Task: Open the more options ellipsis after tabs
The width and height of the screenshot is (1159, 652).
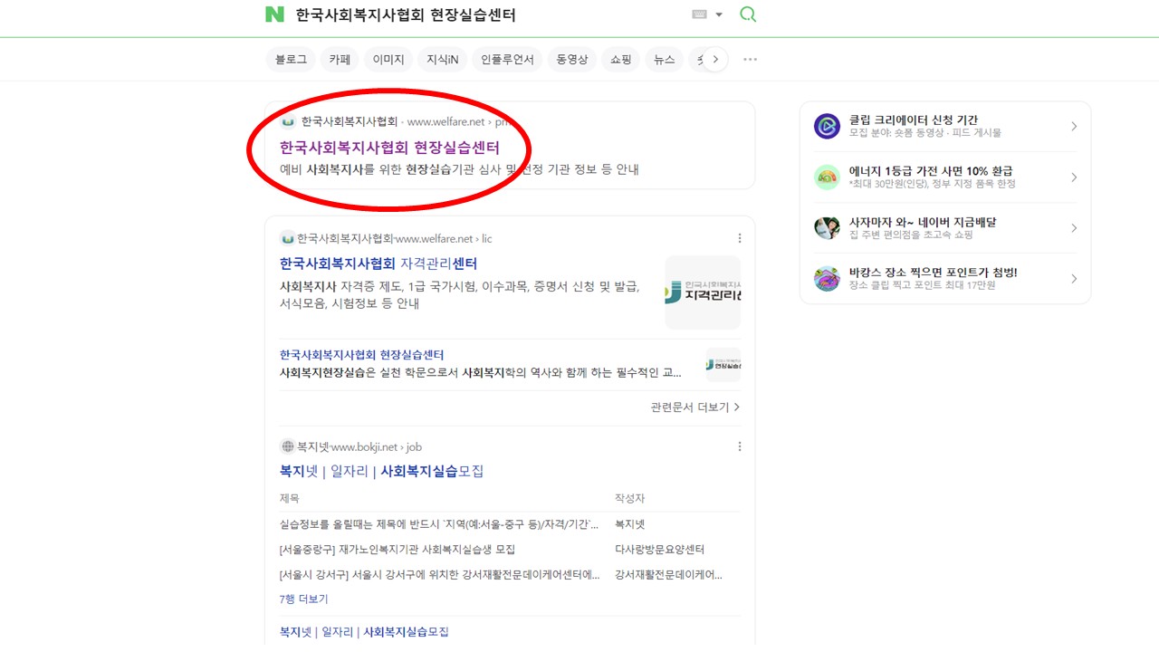Action: pos(750,60)
